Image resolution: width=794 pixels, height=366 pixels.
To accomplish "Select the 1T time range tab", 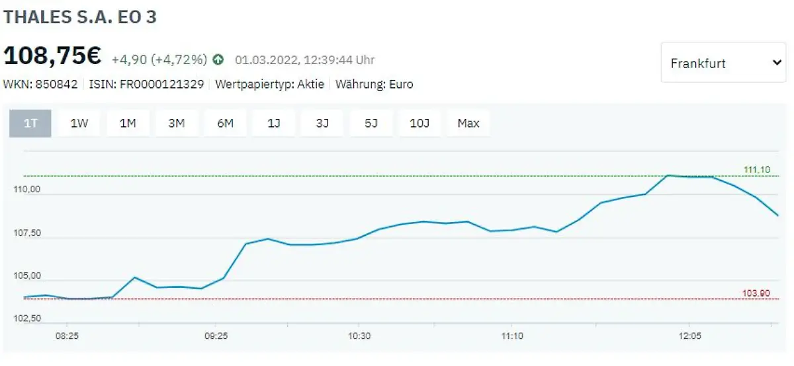I will pos(30,124).
